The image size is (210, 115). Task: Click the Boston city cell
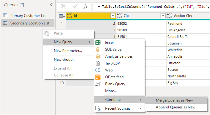[188, 70]
